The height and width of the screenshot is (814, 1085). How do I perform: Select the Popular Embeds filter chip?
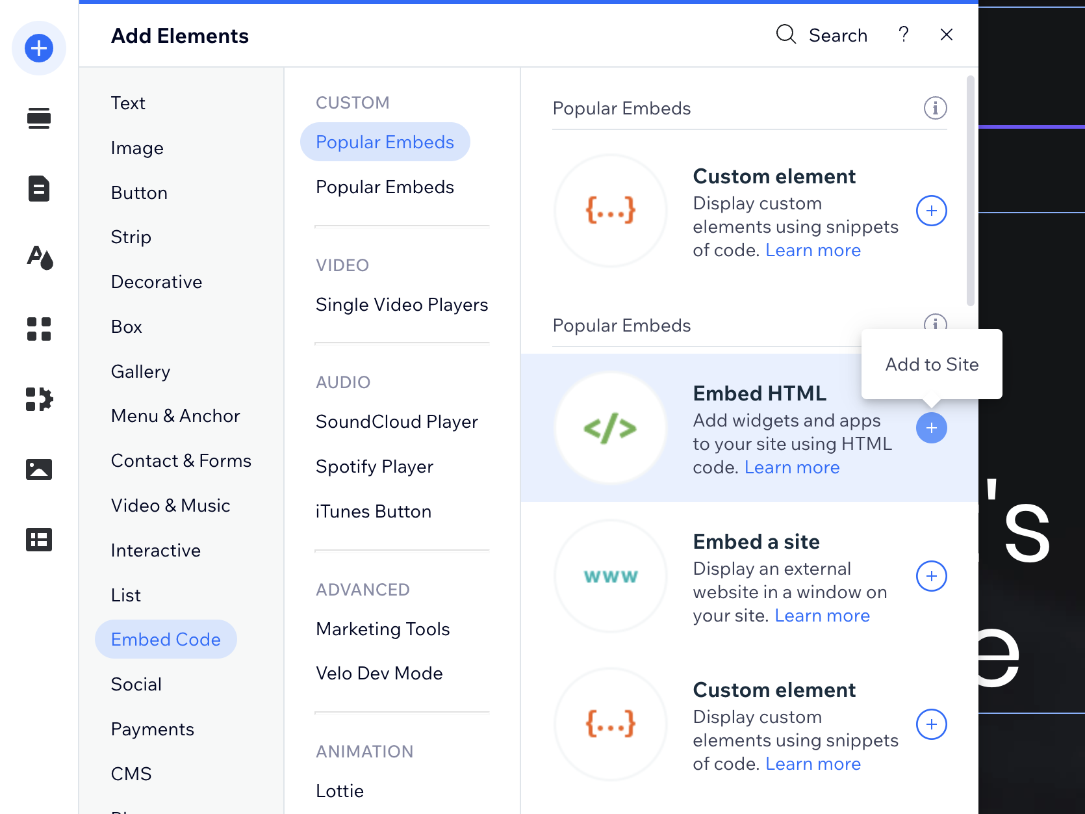coord(385,142)
